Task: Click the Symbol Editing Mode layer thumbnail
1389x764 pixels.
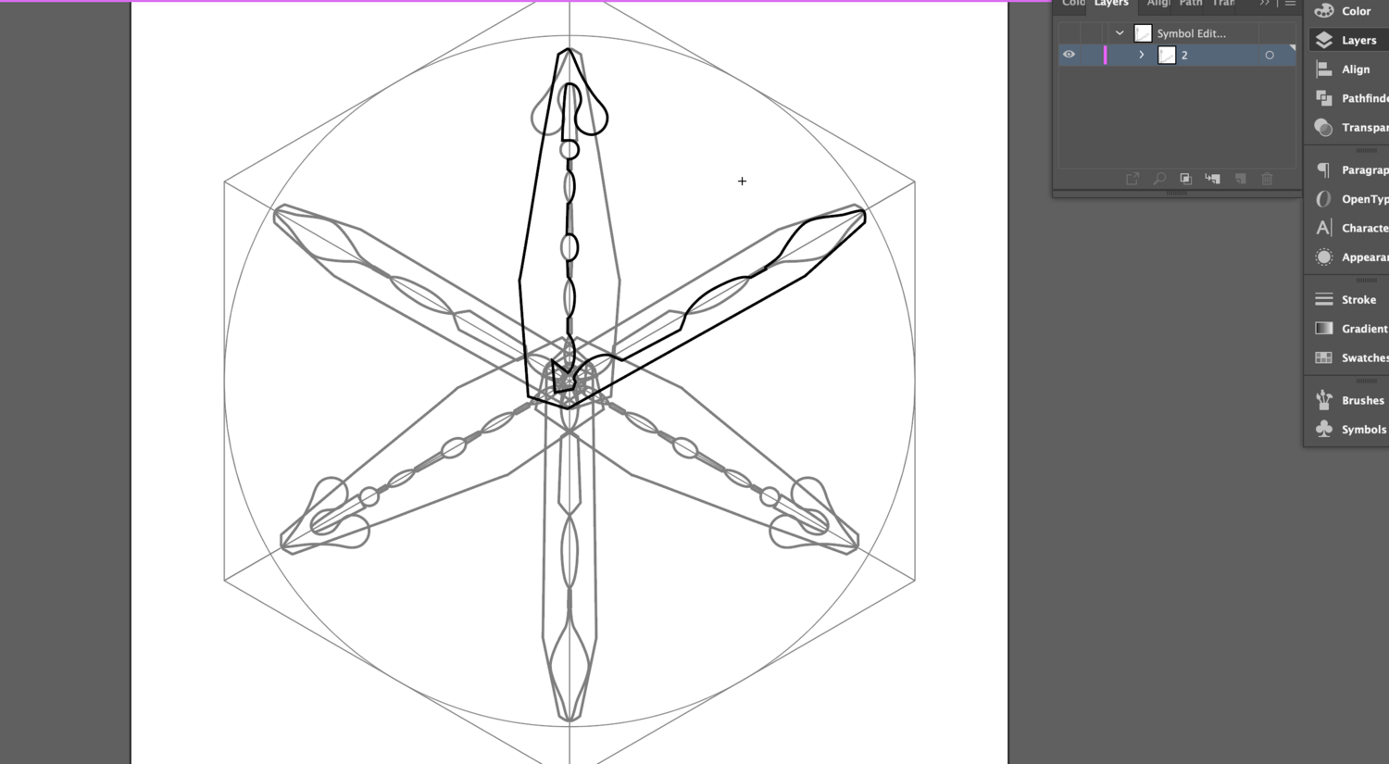Action: pyautogui.click(x=1144, y=33)
